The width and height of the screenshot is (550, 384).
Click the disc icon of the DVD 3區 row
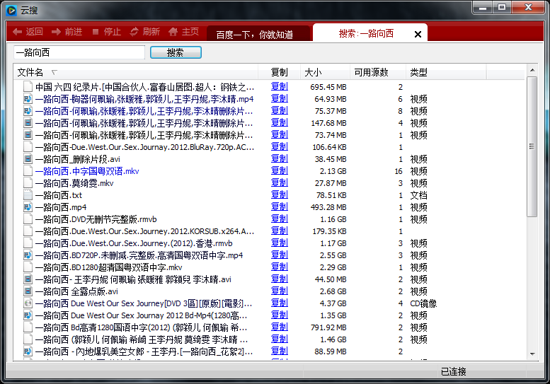28,303
